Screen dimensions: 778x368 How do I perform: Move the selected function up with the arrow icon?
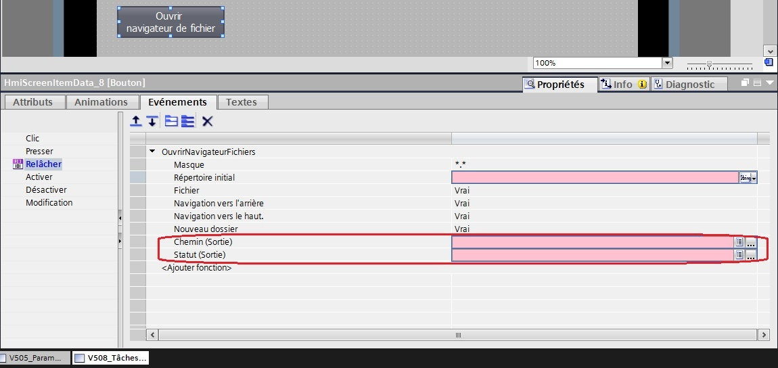(136, 121)
